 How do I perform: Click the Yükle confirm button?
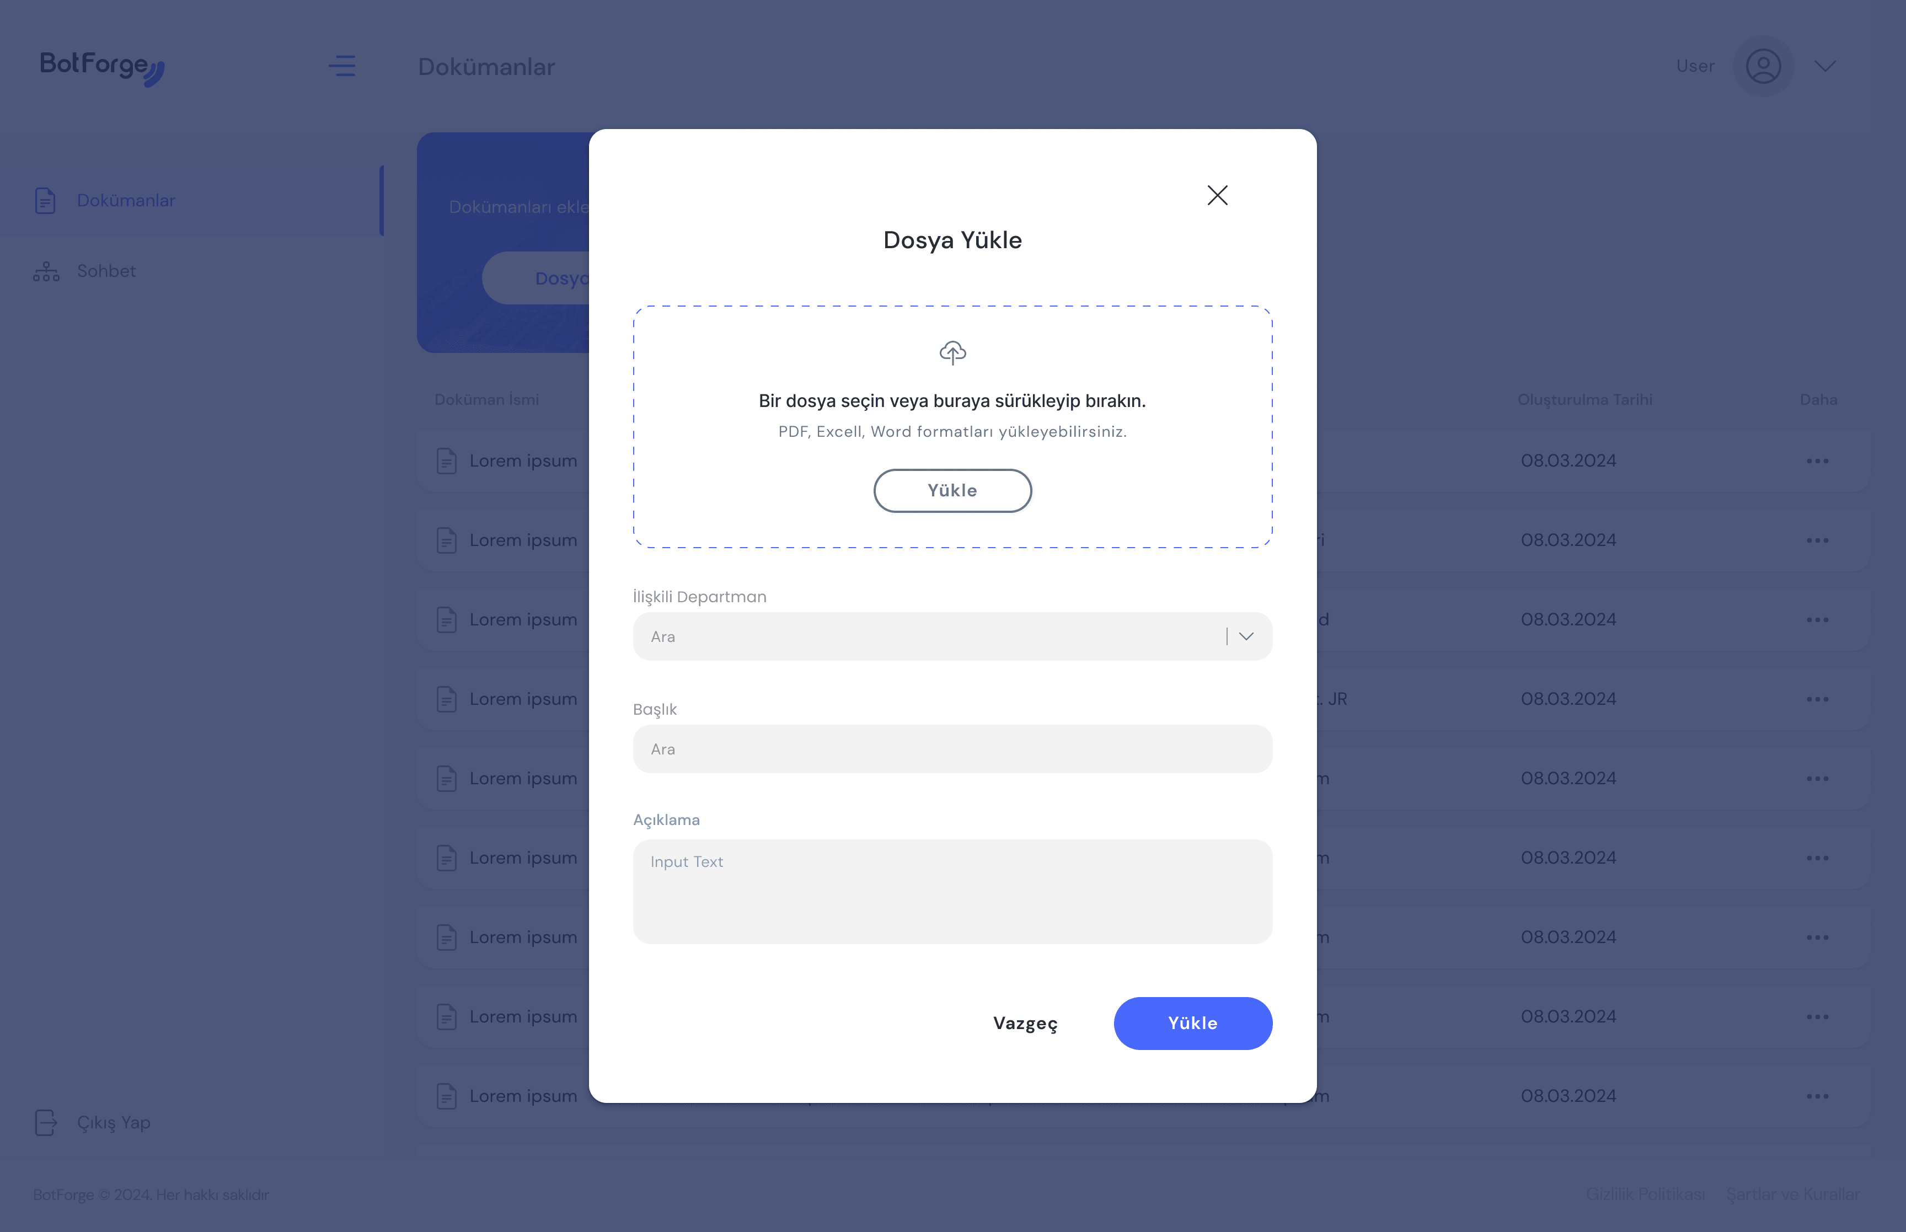tap(1192, 1022)
